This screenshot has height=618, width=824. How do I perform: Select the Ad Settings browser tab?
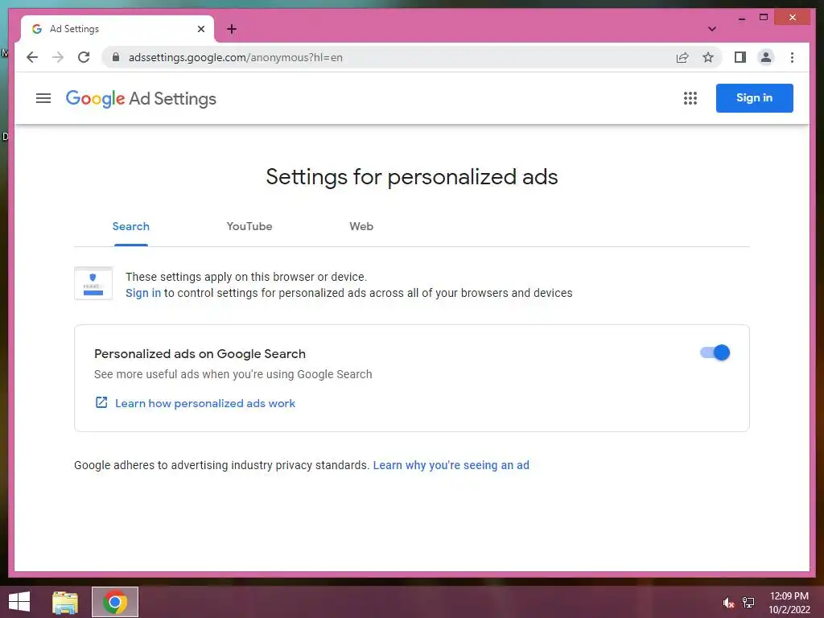(x=117, y=29)
